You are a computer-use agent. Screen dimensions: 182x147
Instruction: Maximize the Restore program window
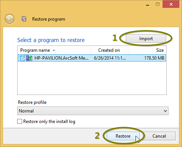click(158, 4)
